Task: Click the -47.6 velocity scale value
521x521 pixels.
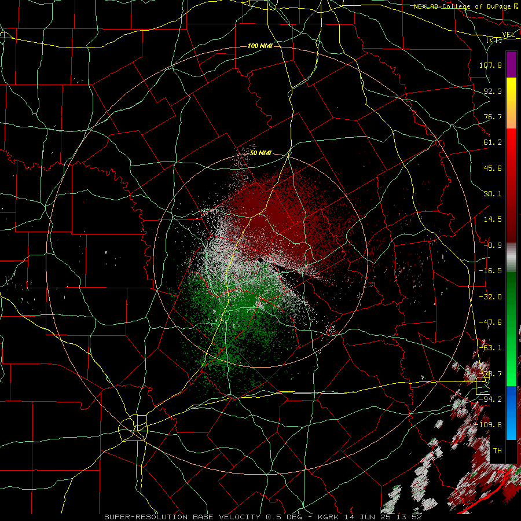Action: point(490,322)
